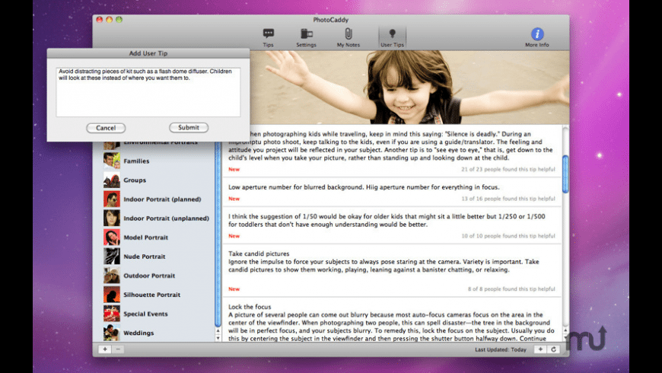This screenshot has width=662, height=373.
Task: Click the child photo banner image
Action: pos(409,87)
